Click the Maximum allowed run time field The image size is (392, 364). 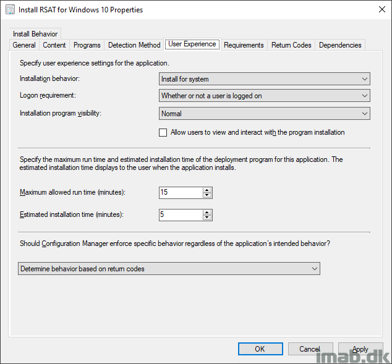click(181, 193)
